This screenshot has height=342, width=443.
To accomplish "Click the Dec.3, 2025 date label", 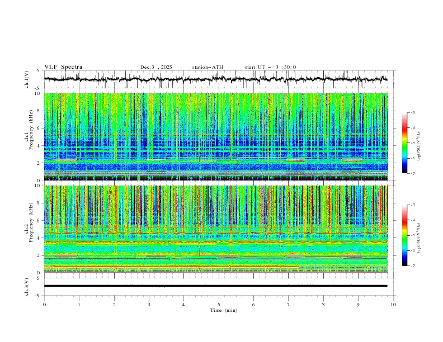I will pyautogui.click(x=156, y=67).
